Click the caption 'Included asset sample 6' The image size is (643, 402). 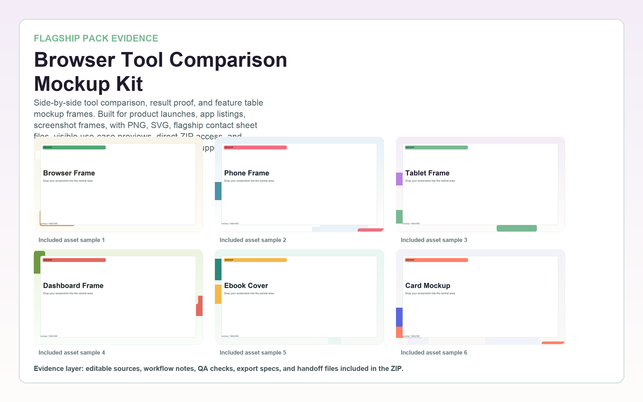coord(434,353)
